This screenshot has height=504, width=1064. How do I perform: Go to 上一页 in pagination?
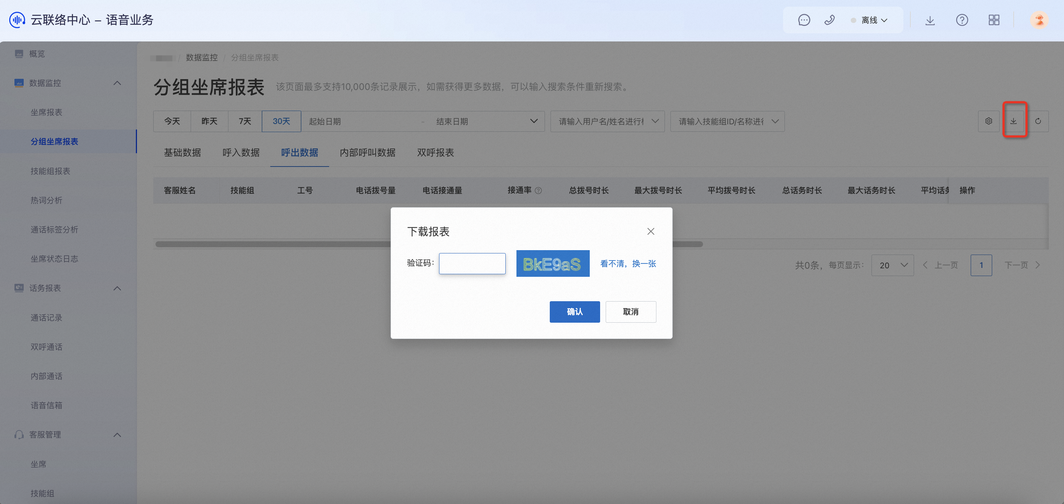tap(940, 265)
